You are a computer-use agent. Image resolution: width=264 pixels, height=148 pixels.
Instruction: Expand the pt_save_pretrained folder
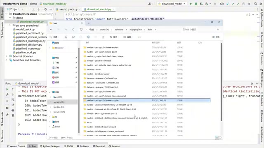pyautogui.click(x=10, y=25)
